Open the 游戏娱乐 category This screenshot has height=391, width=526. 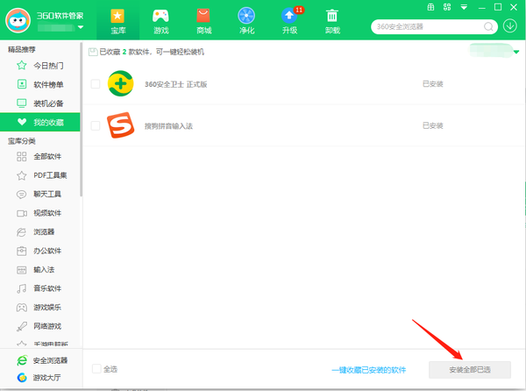(x=40, y=307)
